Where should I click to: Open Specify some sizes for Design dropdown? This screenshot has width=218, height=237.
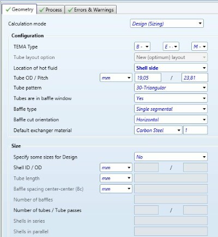point(171,157)
